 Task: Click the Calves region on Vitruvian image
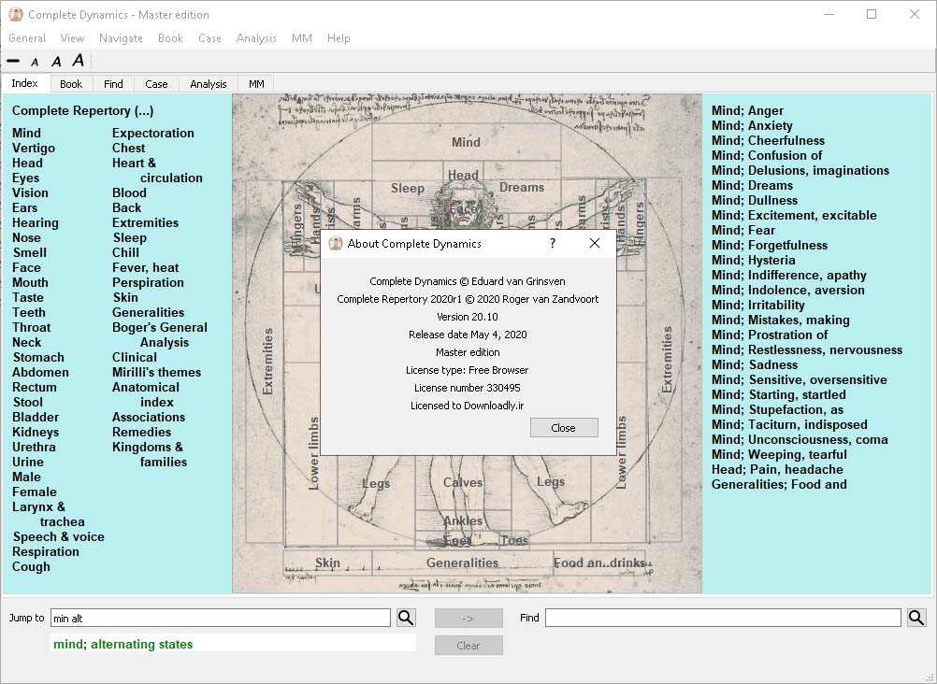point(463,482)
